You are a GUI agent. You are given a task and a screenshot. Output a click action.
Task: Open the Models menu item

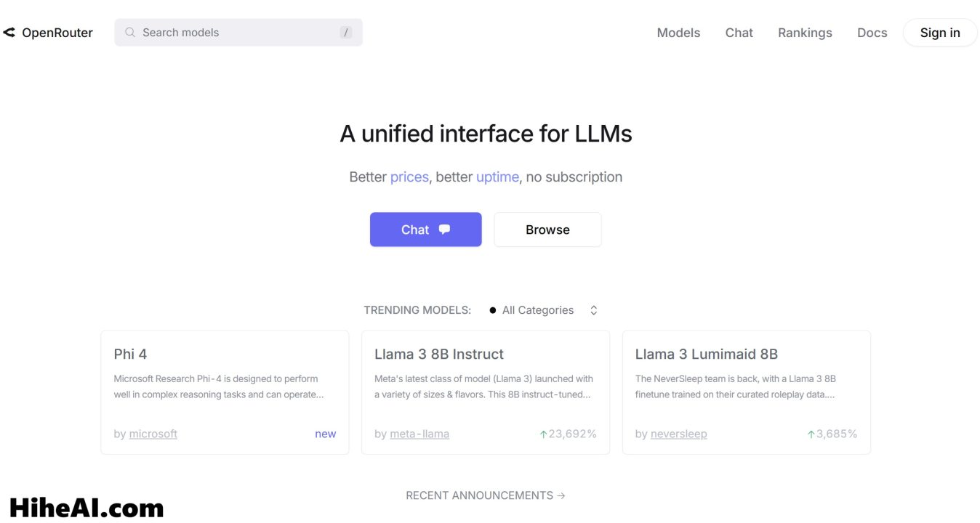pyautogui.click(x=678, y=32)
